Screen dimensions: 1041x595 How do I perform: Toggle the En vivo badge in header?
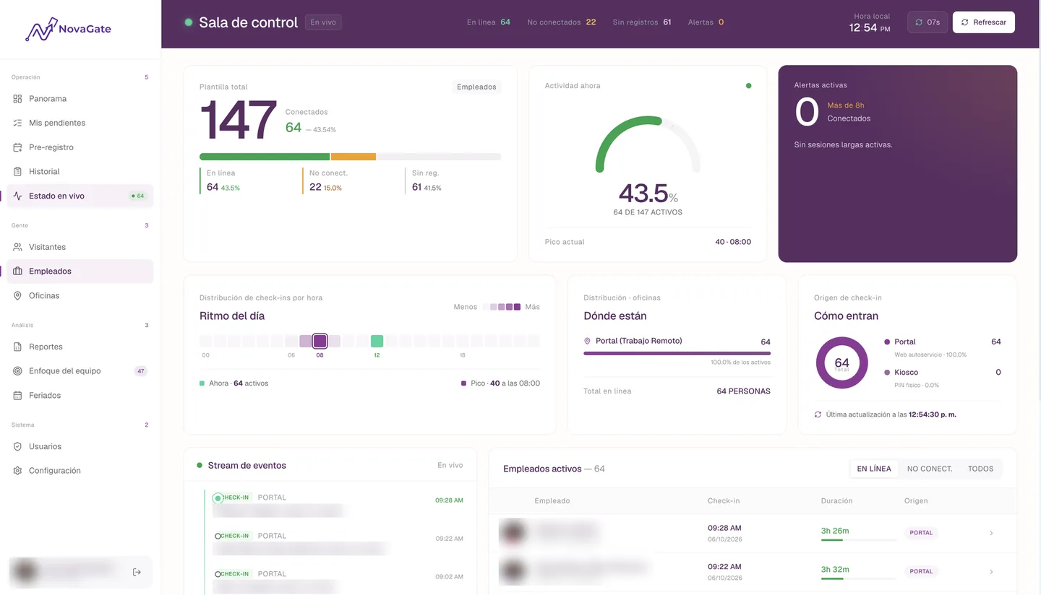(x=323, y=22)
